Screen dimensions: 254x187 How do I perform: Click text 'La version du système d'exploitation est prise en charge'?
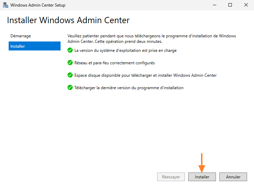click(x=125, y=50)
